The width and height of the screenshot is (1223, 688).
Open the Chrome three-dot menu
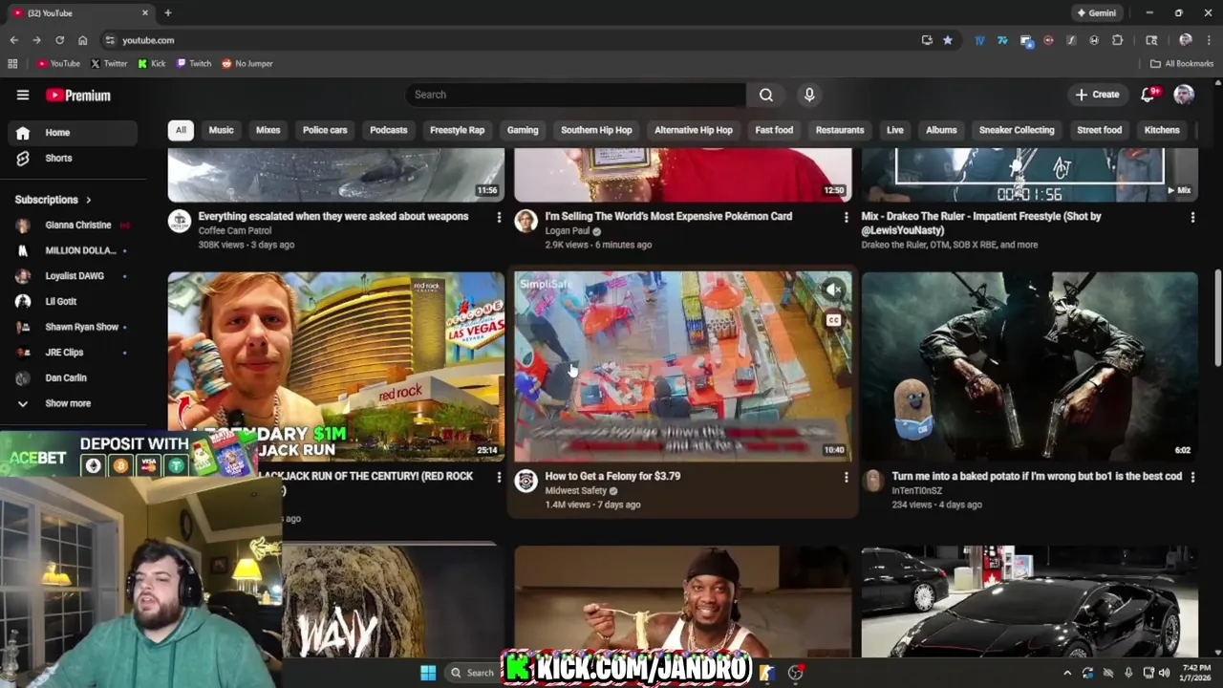click(x=1209, y=40)
